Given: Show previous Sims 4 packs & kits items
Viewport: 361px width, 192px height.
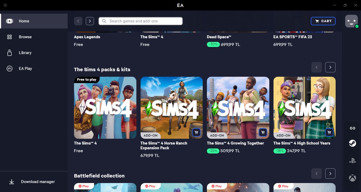Looking at the screenshot, I should click(317, 67).
